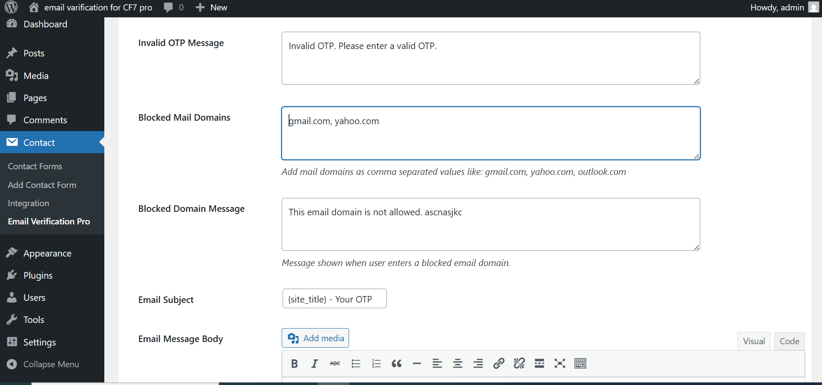This screenshot has height=385, width=822.
Task: Open Media menu
Action: 52,76
